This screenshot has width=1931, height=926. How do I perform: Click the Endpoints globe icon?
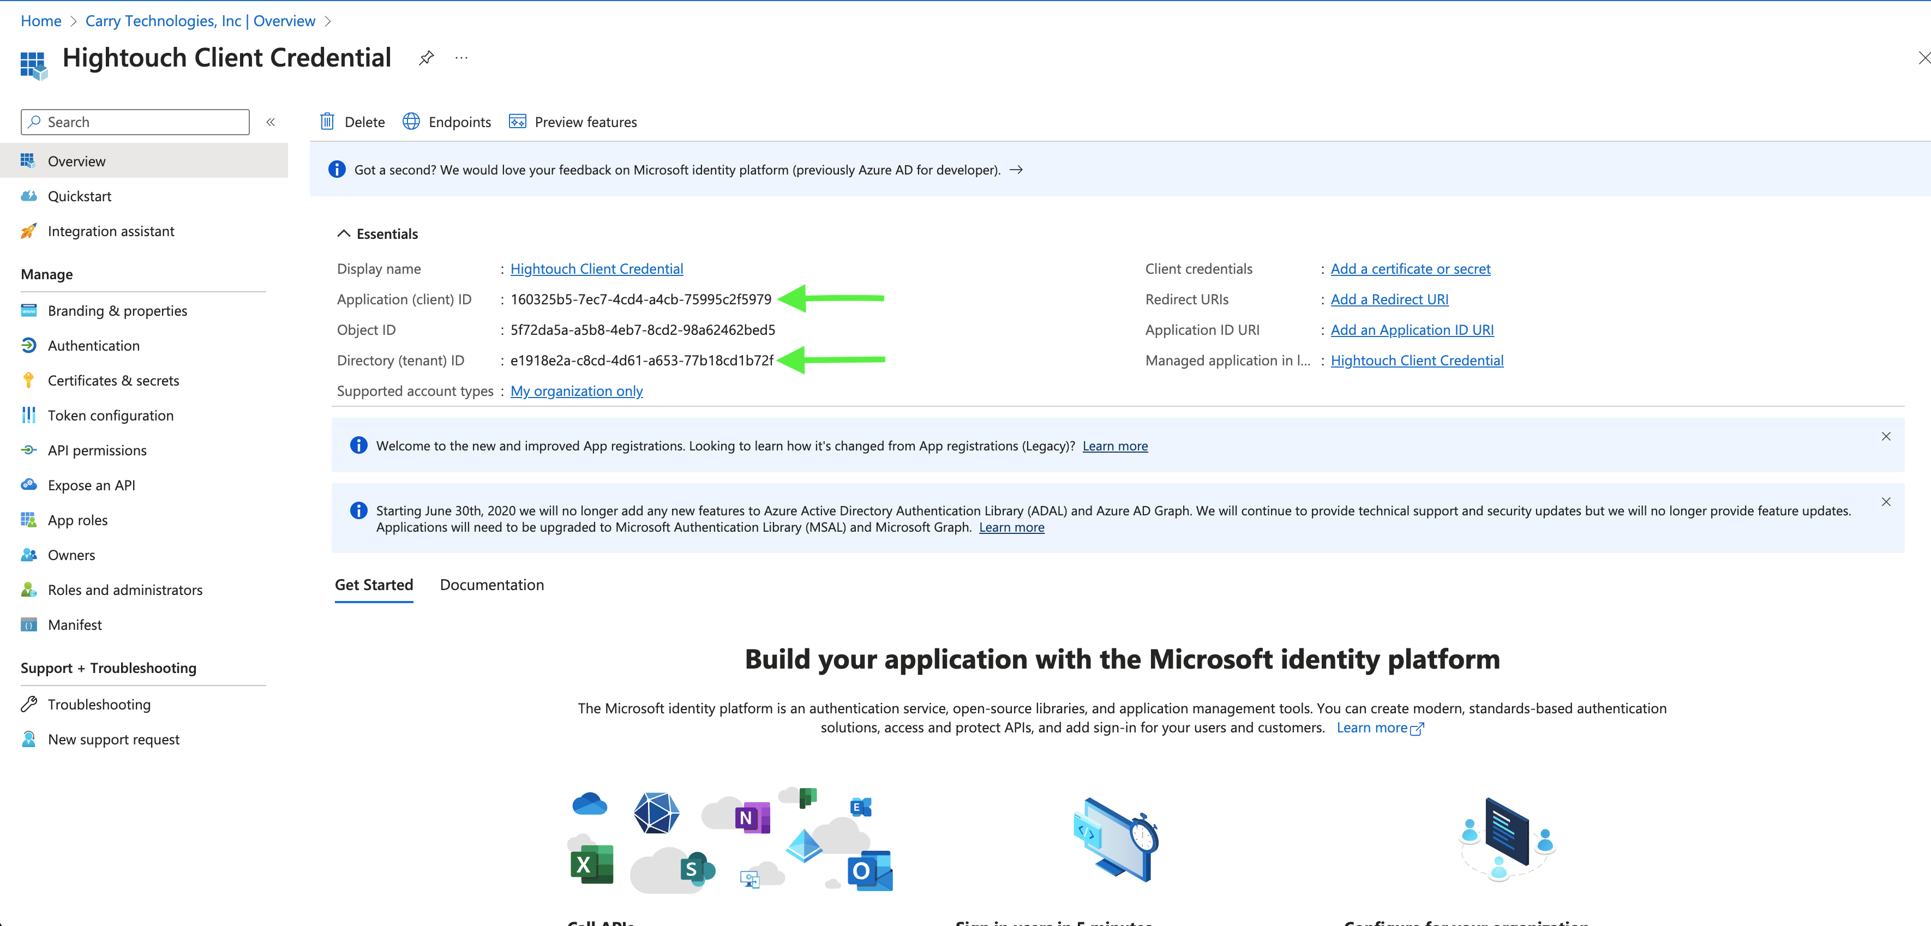[411, 122]
